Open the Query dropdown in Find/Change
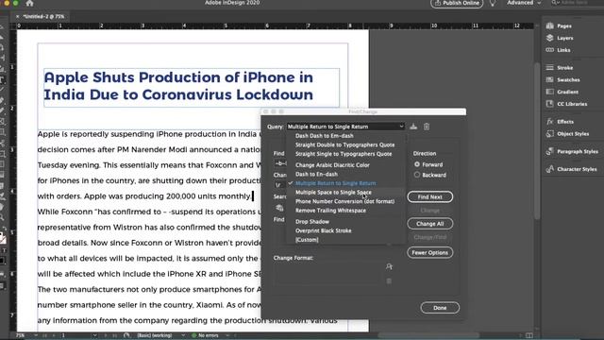The height and width of the screenshot is (340, 604). pyautogui.click(x=345, y=127)
